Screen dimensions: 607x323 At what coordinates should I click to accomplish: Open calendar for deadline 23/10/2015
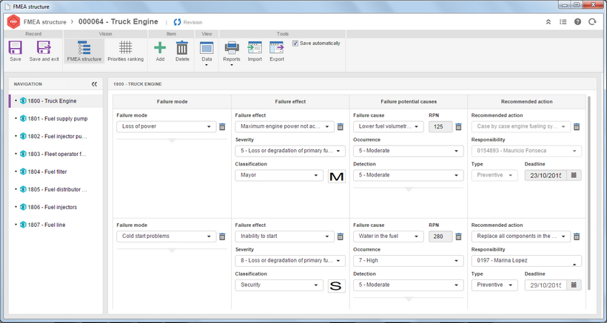[574, 175]
